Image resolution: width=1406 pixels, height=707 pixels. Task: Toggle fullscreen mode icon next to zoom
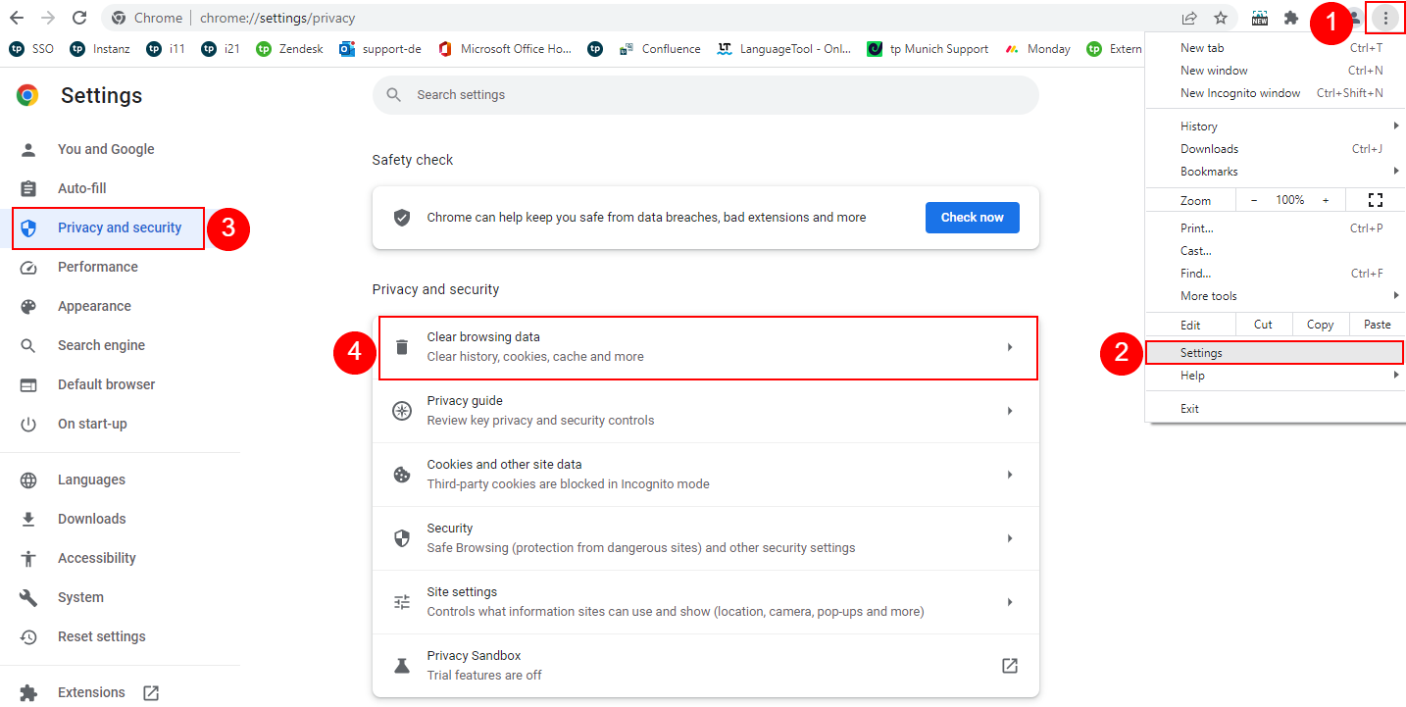point(1375,200)
